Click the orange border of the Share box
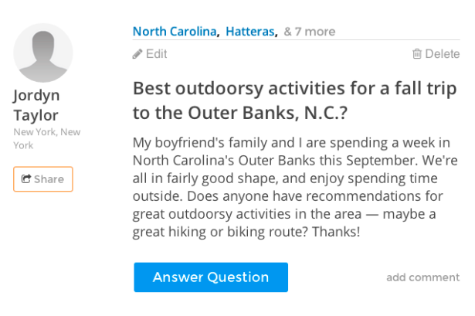 [43, 167]
